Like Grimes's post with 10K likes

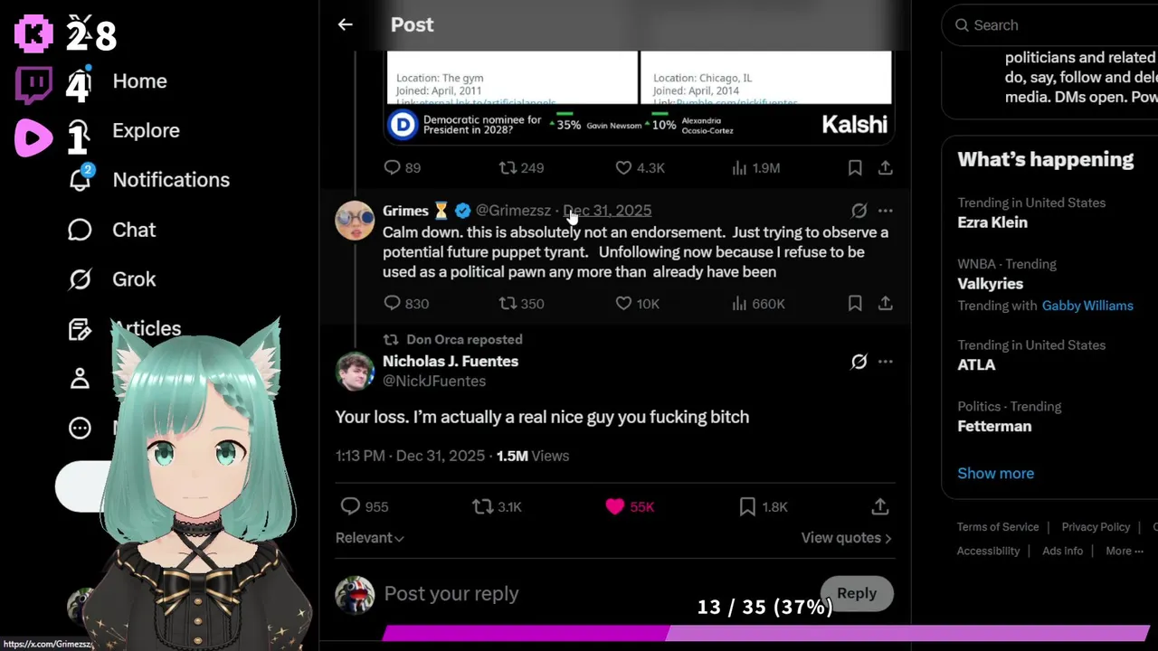pyautogui.click(x=623, y=304)
